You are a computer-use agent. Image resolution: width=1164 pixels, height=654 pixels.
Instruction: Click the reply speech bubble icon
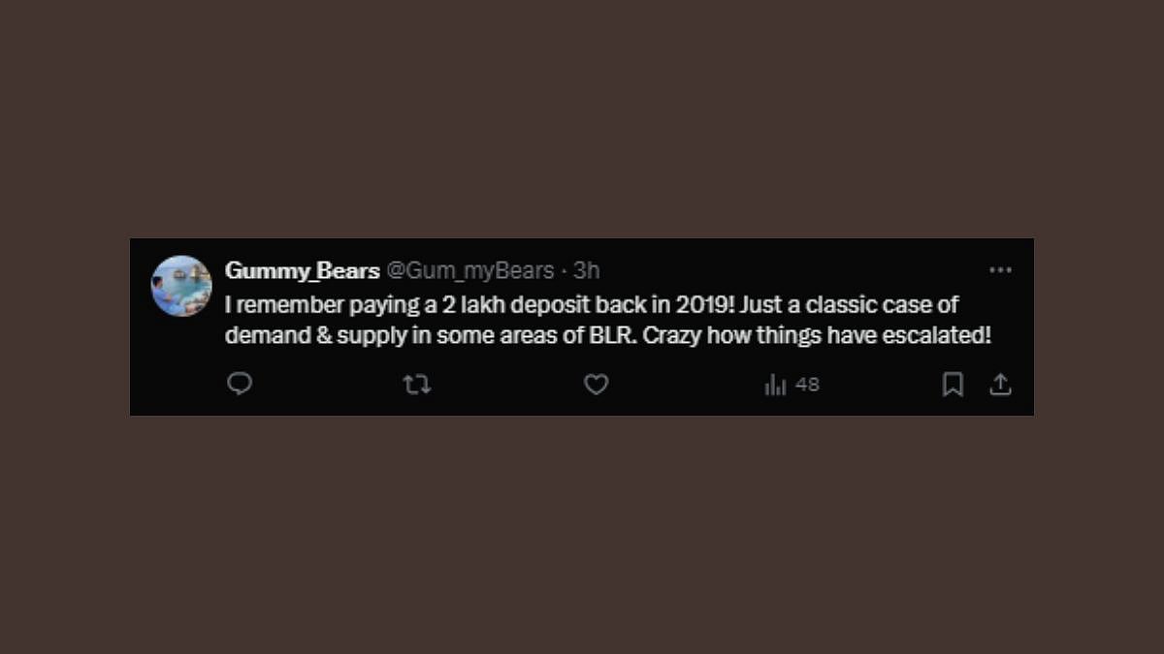pos(240,385)
